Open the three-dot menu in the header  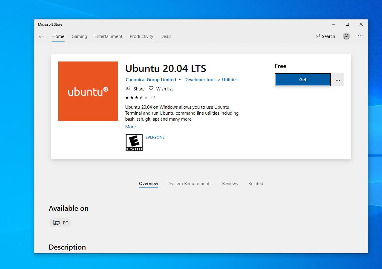pyautogui.click(x=361, y=35)
